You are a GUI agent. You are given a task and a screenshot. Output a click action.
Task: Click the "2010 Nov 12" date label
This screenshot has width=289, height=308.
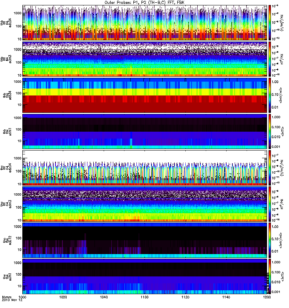click(12, 300)
